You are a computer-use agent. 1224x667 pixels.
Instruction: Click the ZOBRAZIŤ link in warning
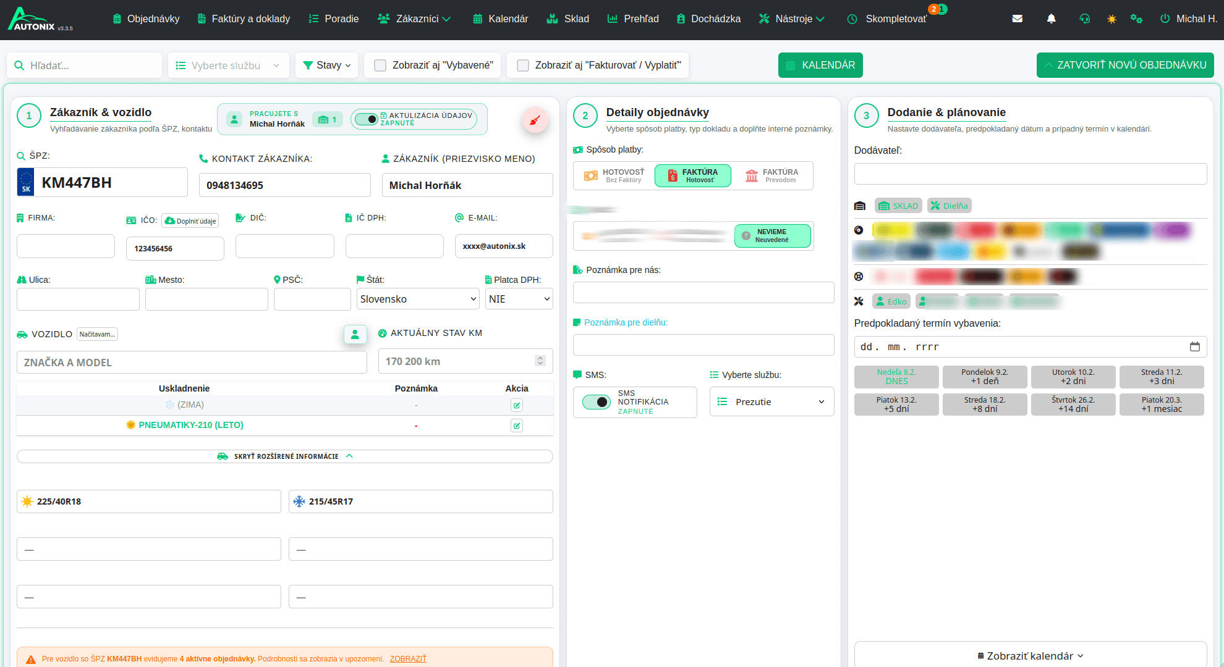point(408,659)
